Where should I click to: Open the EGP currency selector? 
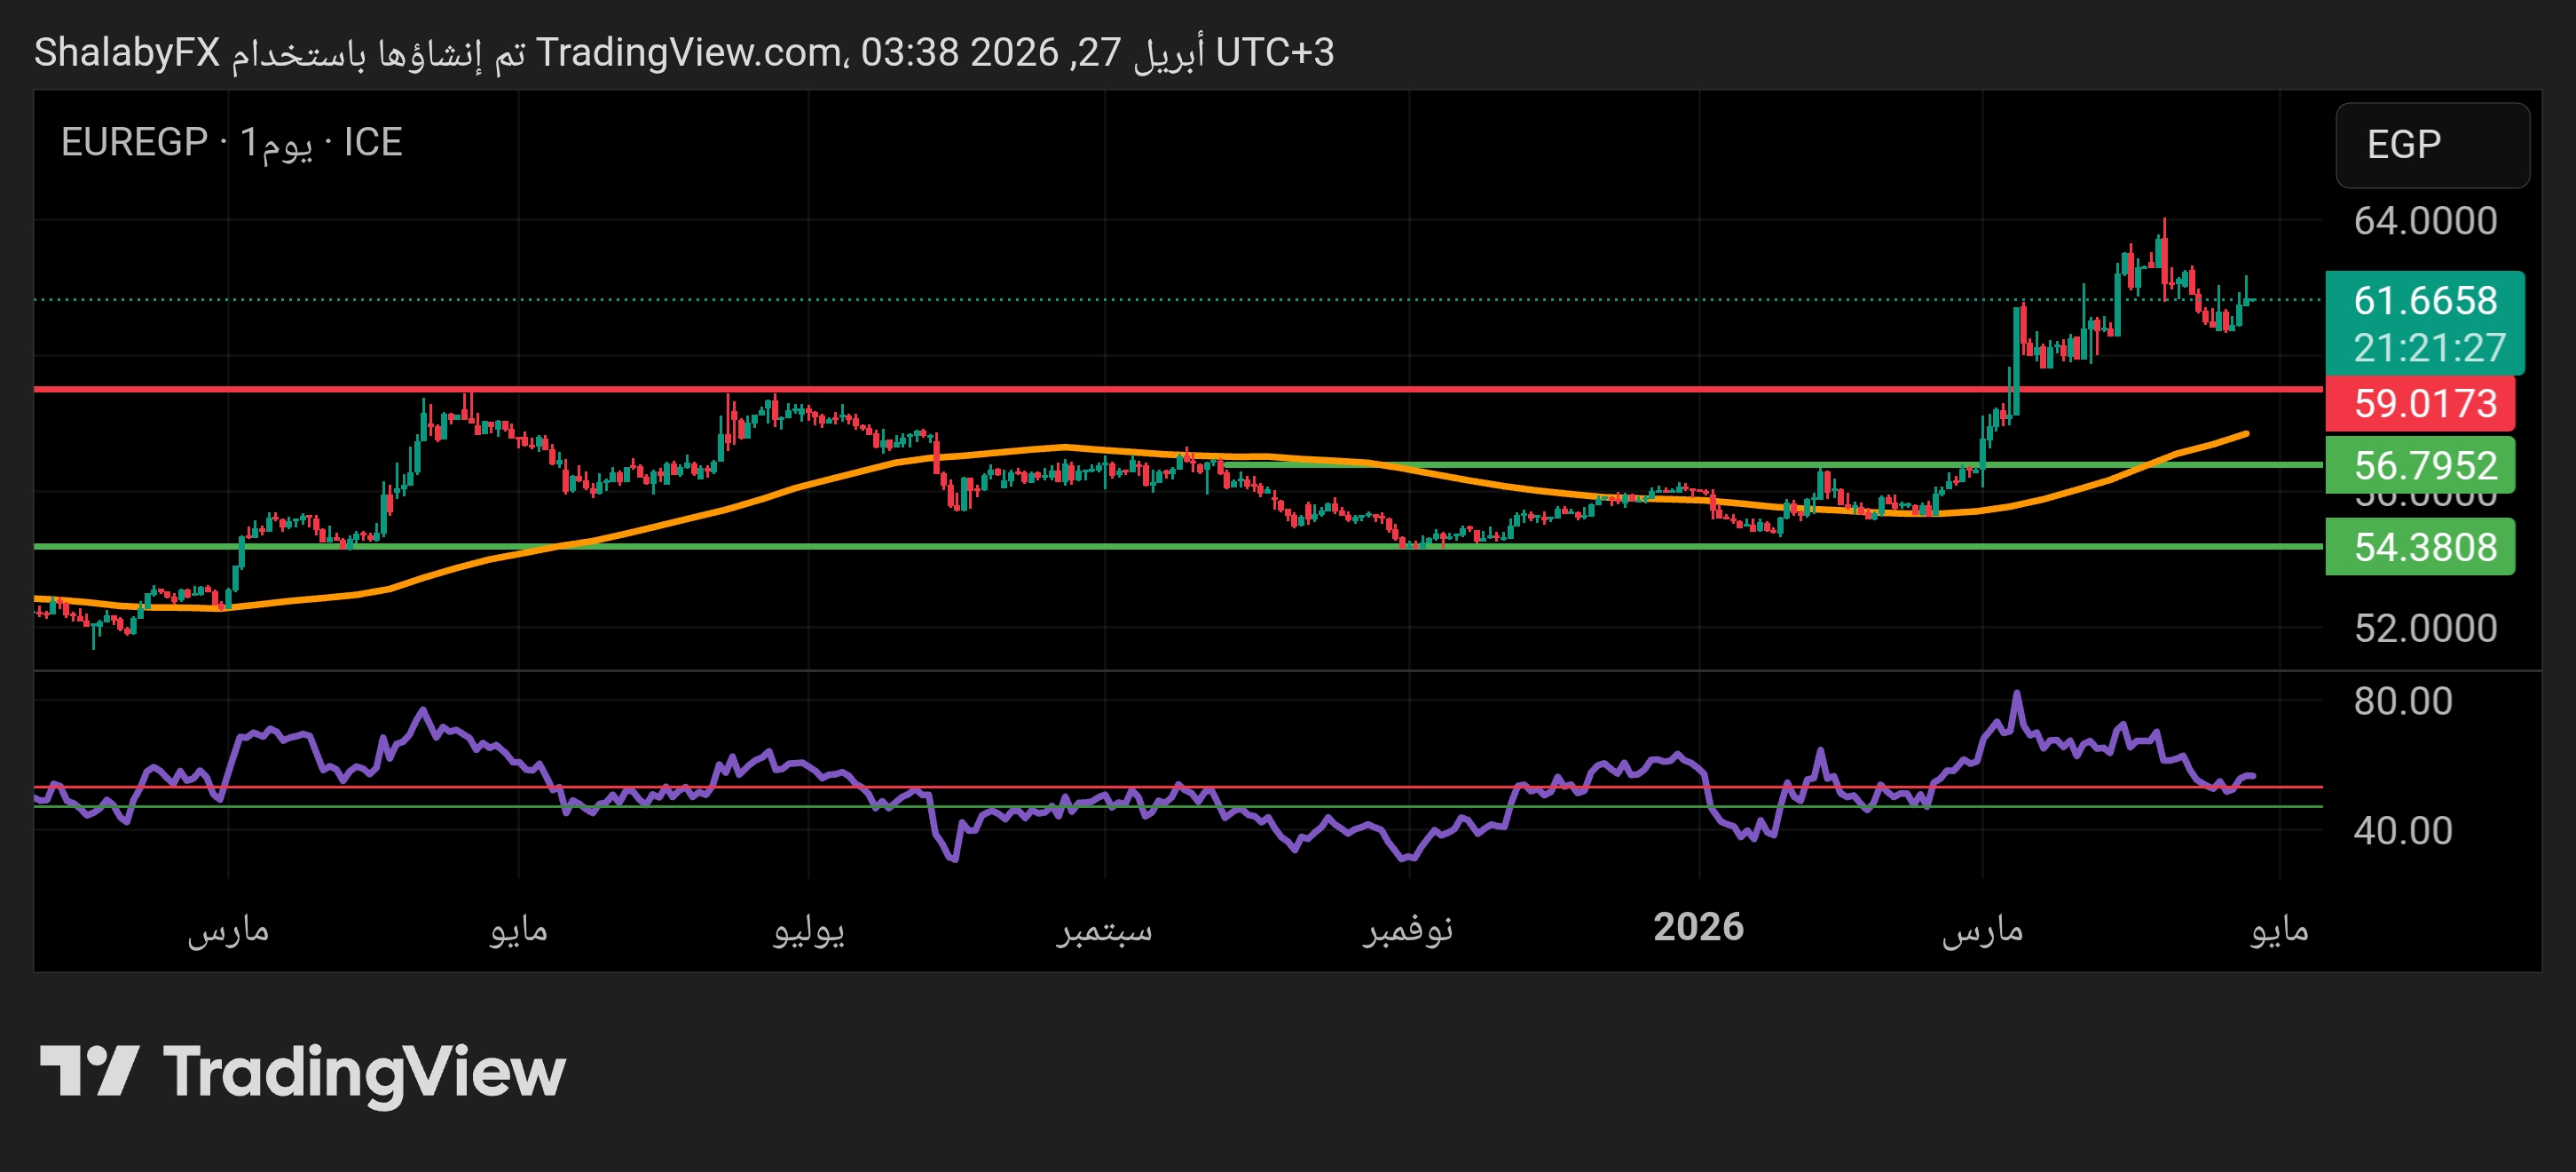[2431, 145]
